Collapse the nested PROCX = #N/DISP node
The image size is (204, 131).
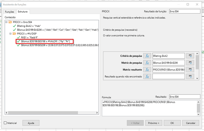(x=10, y=34)
